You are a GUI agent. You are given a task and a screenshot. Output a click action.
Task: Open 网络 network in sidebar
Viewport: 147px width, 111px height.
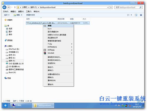pyautogui.click(x=8, y=78)
